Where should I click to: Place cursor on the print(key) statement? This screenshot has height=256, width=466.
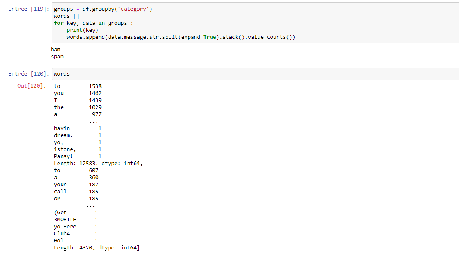[x=82, y=30]
